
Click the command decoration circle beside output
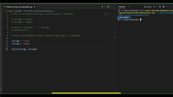pos(117,17)
